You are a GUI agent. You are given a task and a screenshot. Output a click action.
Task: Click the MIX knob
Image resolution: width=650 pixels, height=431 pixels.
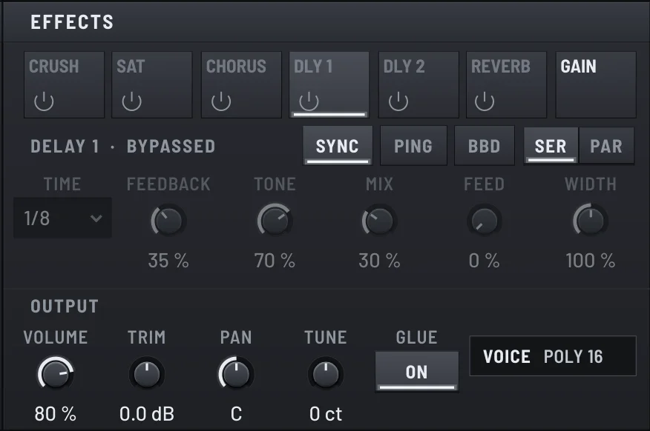click(x=379, y=221)
